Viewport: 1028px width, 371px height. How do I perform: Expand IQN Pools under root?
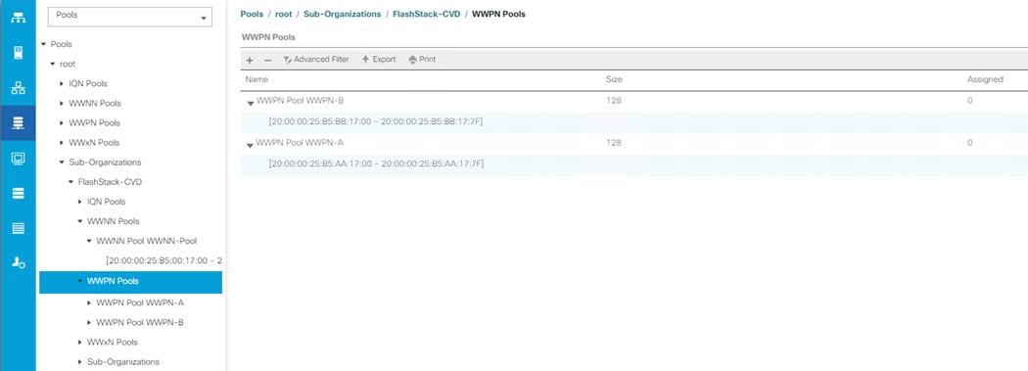62,83
